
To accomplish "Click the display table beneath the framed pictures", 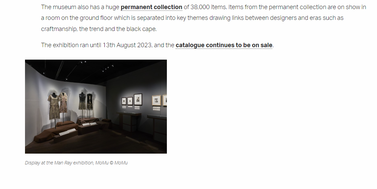I will [128, 116].
